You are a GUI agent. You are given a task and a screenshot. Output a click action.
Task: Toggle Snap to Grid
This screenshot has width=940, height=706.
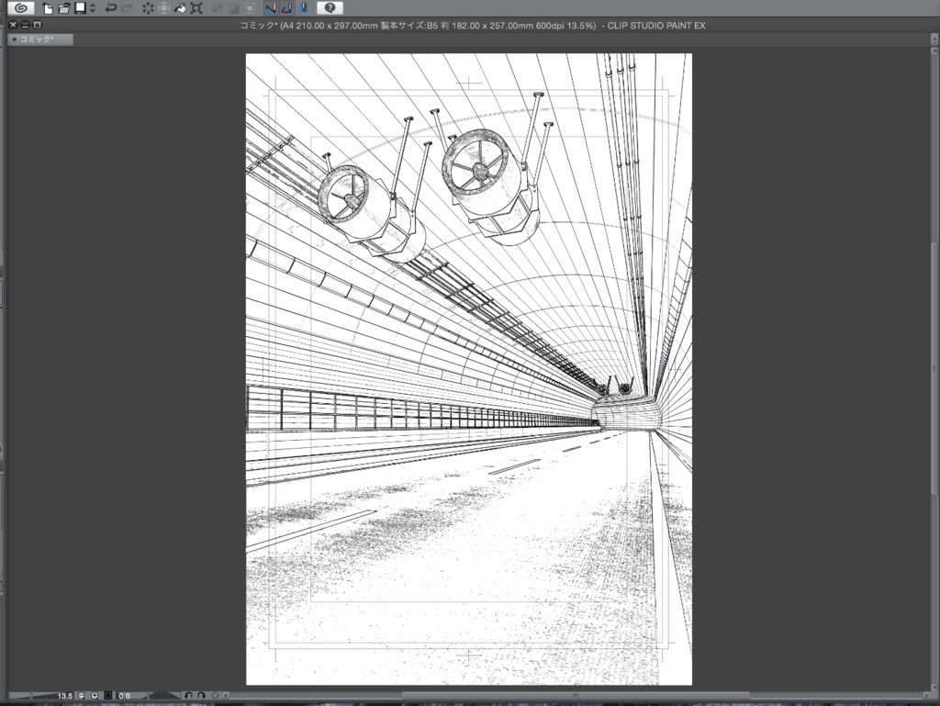pos(303,8)
